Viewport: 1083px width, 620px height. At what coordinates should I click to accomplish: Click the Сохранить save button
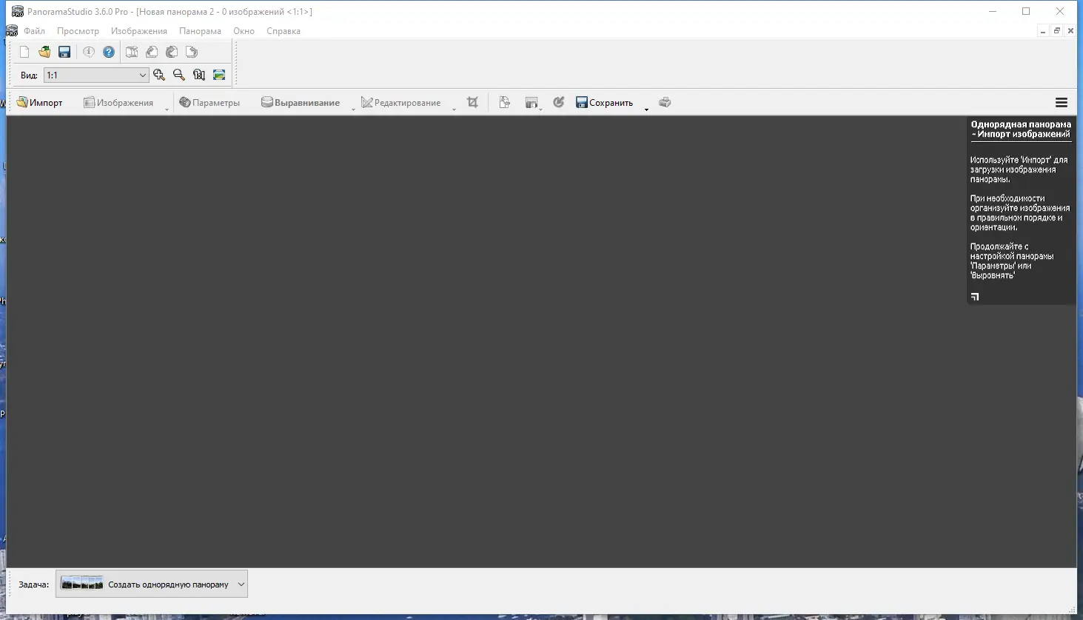click(605, 102)
